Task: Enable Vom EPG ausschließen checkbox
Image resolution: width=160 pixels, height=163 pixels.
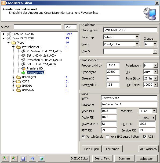Action: 107,137
